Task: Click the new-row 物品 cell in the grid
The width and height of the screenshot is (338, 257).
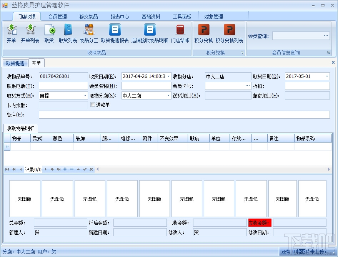Action: [20, 146]
